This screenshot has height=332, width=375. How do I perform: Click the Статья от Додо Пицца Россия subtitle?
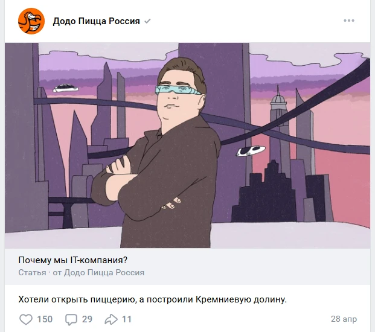[82, 272]
